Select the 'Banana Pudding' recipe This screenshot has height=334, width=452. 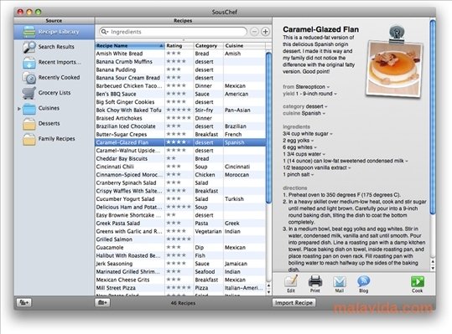tap(116, 69)
